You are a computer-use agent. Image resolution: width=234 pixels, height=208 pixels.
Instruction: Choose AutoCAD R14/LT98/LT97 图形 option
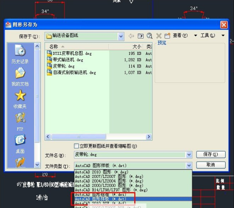(133, 190)
